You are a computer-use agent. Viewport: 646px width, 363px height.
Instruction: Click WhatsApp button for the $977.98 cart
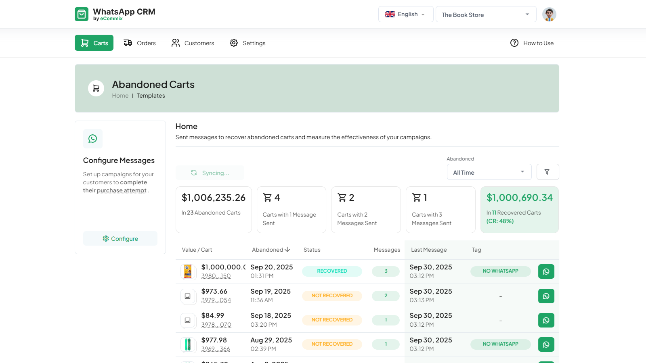pyautogui.click(x=546, y=344)
